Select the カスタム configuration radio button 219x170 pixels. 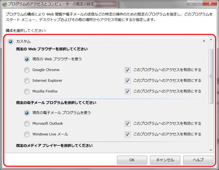[11, 41]
